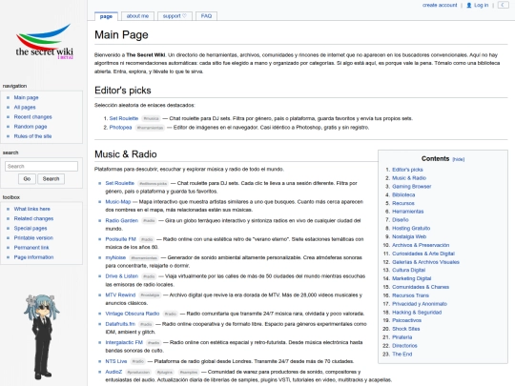Click the tag next to Photopea

click(150, 128)
